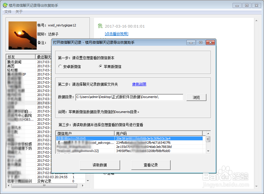Viewport: 264px width, 194px height.
Task: Click the user list scrollbar thumb
Action: point(208,139)
